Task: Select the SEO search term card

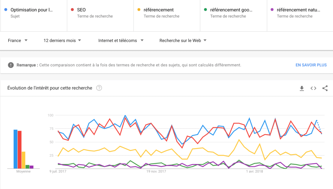Action: click(x=100, y=15)
